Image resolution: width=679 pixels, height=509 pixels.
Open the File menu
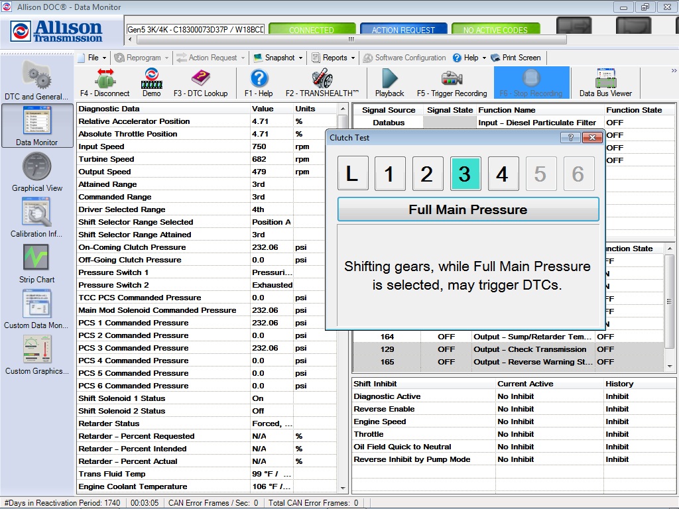coord(92,58)
